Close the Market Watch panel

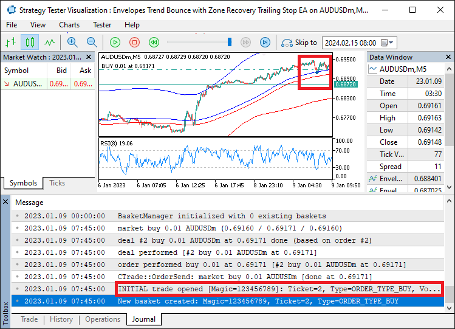tap(89, 57)
